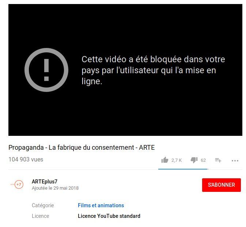Open the Films et animations category link

click(101, 205)
